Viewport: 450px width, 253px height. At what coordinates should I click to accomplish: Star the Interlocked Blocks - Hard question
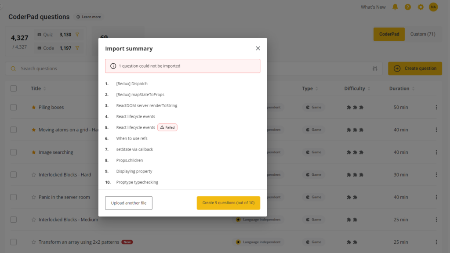point(34,175)
